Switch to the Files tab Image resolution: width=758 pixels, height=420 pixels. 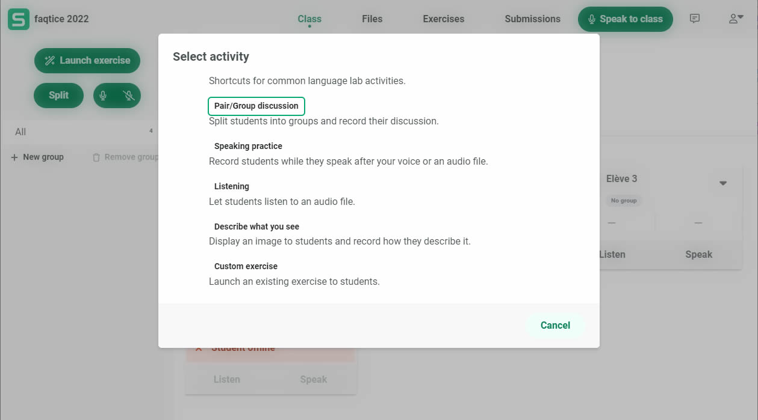[x=371, y=19]
